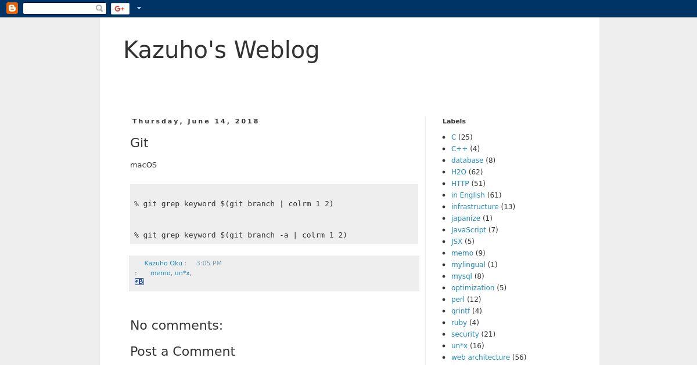Select the un*x label under the post
Viewport: 697px width, 365px height.
click(182, 273)
